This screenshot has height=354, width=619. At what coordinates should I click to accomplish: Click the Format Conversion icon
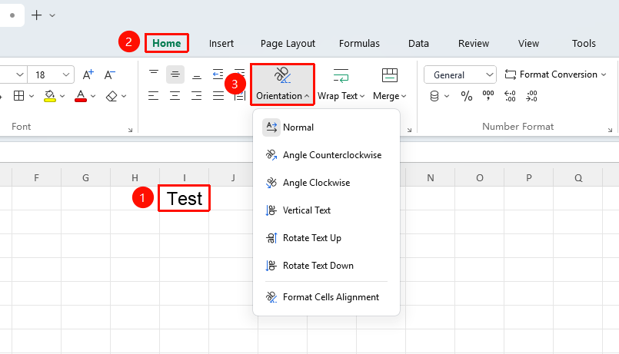point(511,74)
